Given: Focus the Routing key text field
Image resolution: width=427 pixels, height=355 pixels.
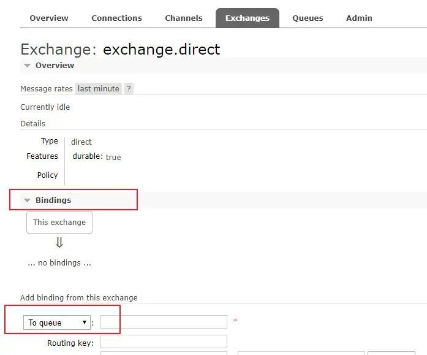Looking at the screenshot, I should (164, 342).
